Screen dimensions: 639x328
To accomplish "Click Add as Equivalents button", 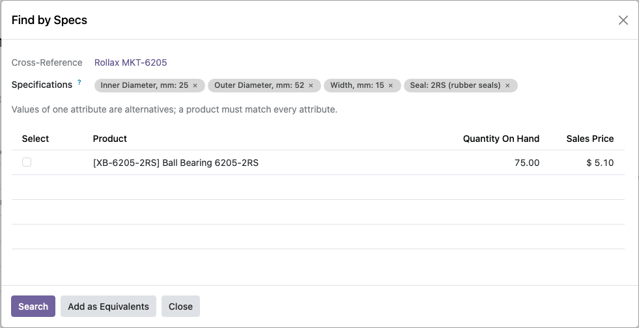I will coord(108,307).
